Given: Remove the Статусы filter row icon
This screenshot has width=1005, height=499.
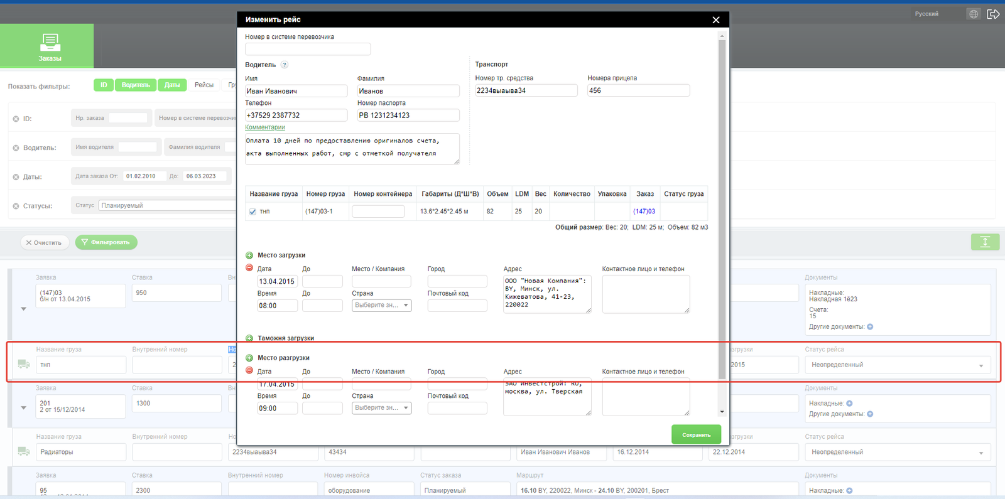Looking at the screenshot, I should tap(16, 206).
